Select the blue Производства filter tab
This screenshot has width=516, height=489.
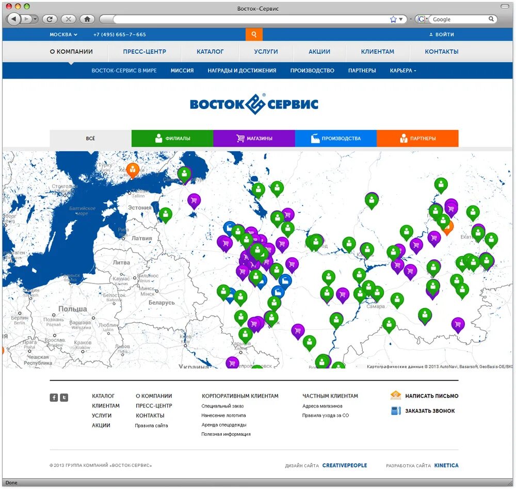[x=336, y=138]
